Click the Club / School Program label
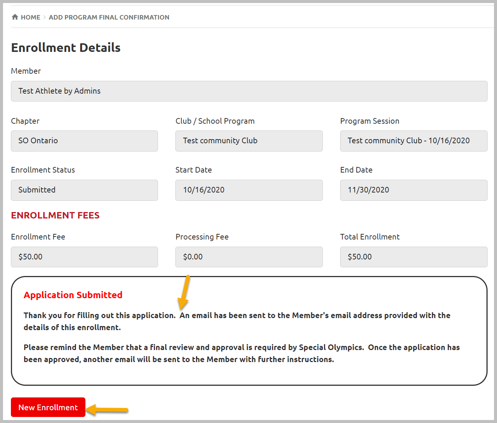Image resolution: width=497 pixels, height=423 pixels. [x=215, y=121]
